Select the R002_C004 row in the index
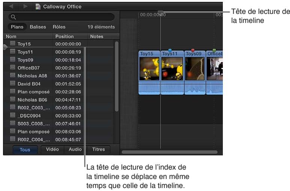 tap(58, 139)
